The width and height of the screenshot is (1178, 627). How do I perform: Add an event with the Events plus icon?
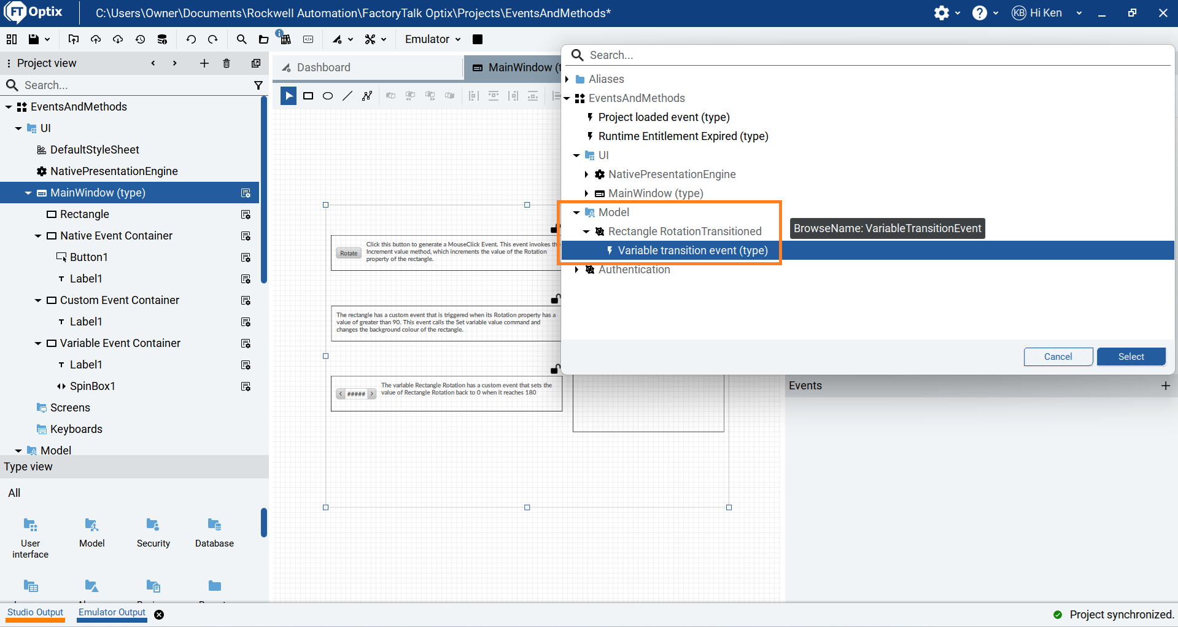click(1166, 386)
